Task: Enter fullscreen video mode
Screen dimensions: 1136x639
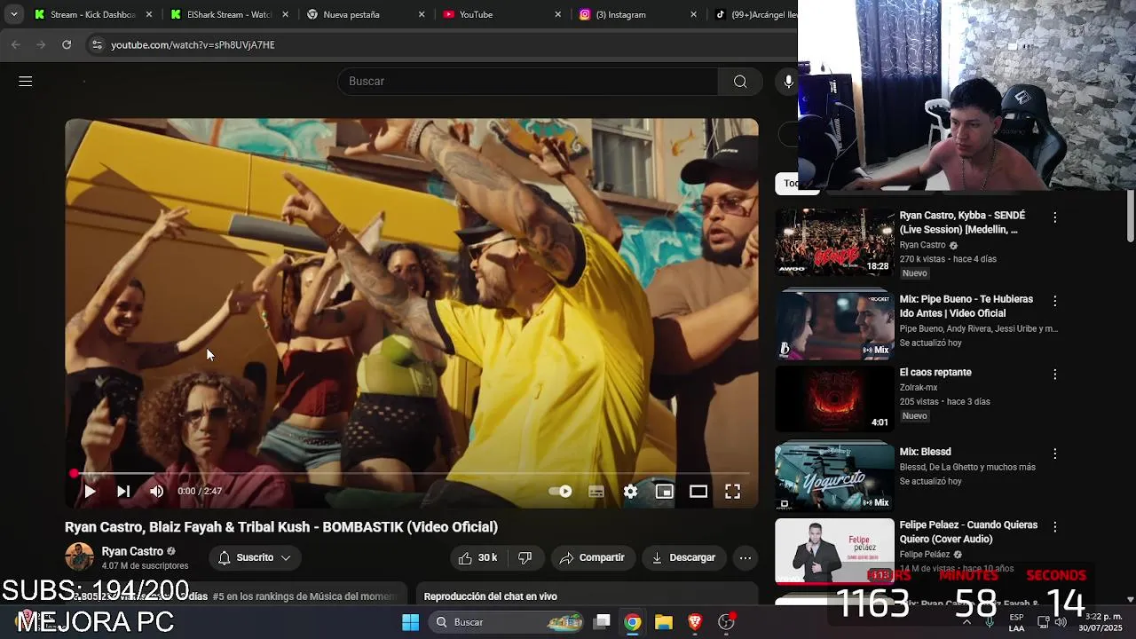Action: pos(732,491)
